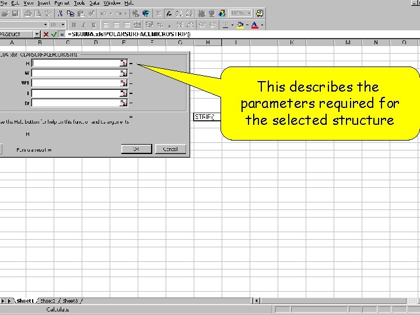Viewport: 420px width, 315px height.
Task: Undo the last action
Action: pos(104,13)
